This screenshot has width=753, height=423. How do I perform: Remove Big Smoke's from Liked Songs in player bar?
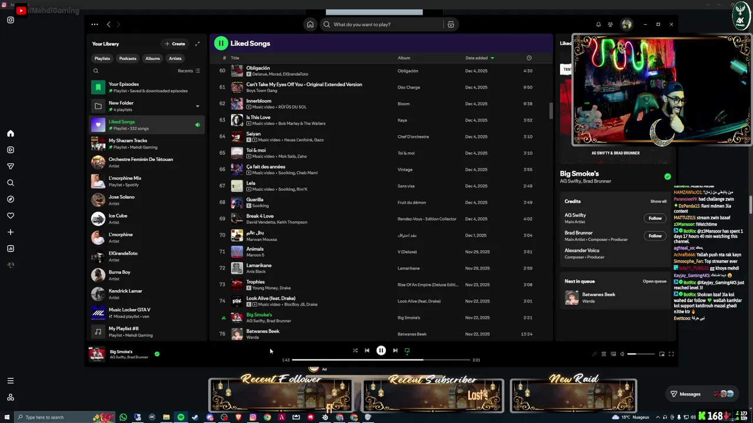157,354
